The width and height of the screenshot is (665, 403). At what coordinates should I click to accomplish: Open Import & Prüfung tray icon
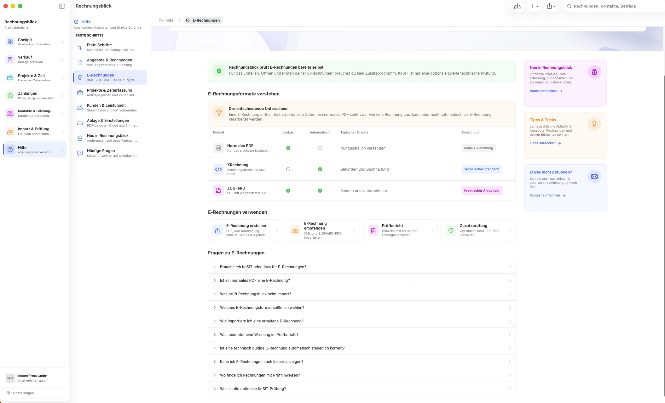(x=10, y=131)
